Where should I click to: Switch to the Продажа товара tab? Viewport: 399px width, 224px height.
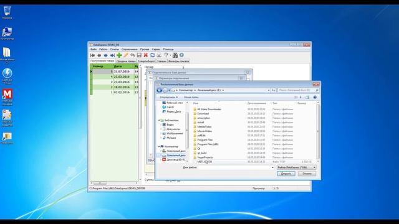point(126,61)
